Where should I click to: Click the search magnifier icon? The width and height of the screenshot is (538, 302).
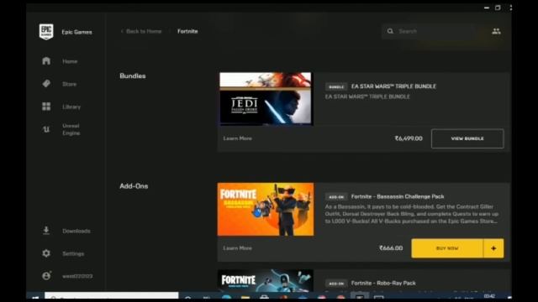coord(390,31)
